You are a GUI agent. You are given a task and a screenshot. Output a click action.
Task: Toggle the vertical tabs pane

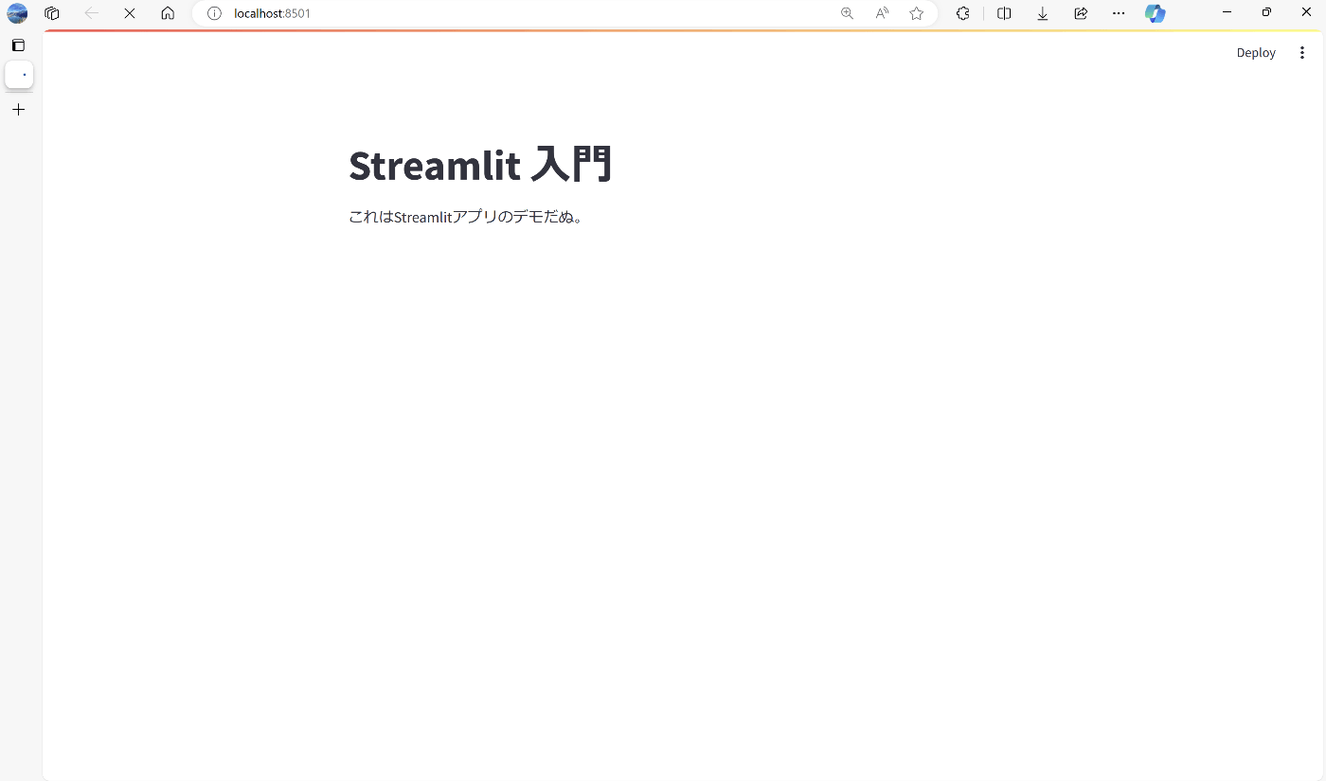coord(18,45)
